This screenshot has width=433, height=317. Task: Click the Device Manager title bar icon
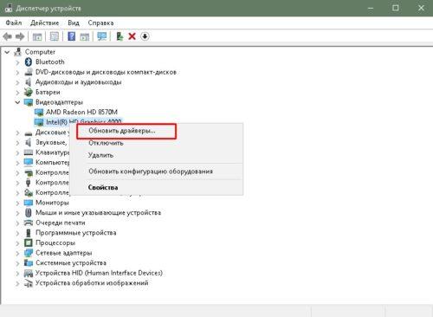click(9, 9)
